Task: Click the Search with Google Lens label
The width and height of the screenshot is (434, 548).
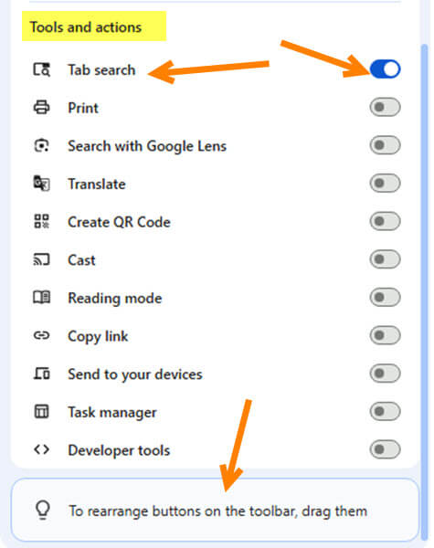Action: pos(147,146)
